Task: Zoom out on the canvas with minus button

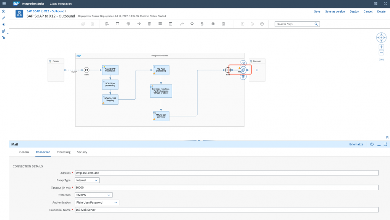Action: [x=381, y=53]
